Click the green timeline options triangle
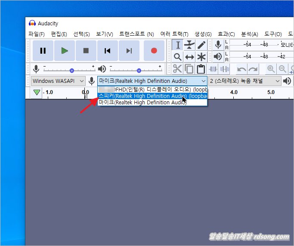Viewport: 294px width, 246px height. (37, 92)
